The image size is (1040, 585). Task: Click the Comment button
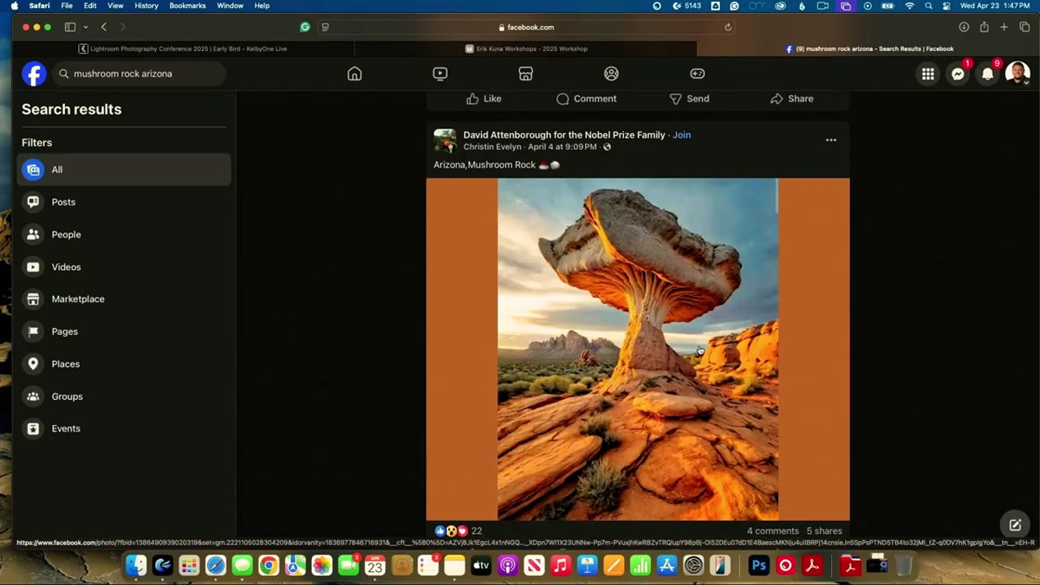(587, 99)
